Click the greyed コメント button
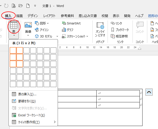Screen dimensions: 158x129 pos(140,27)
